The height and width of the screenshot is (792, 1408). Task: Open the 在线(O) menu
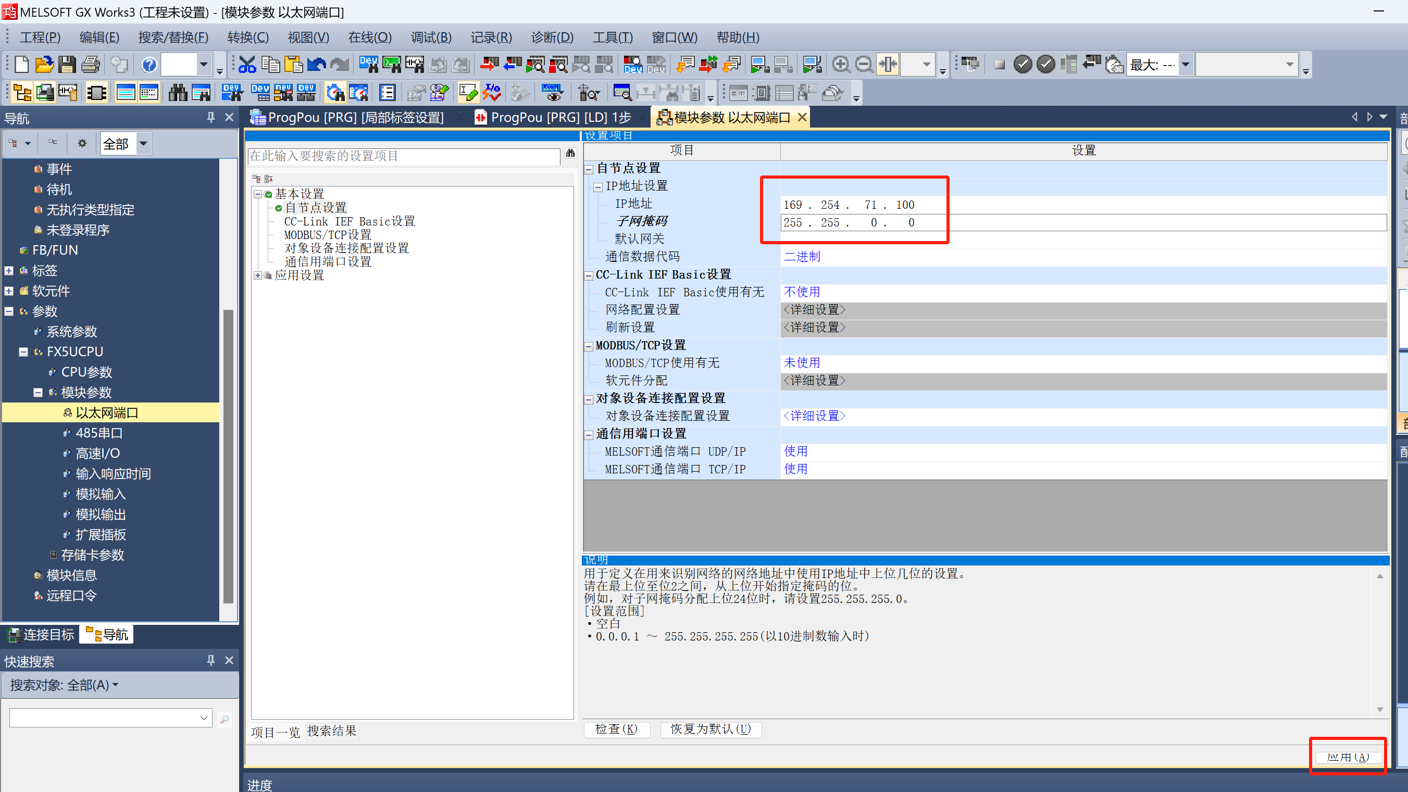click(x=370, y=37)
